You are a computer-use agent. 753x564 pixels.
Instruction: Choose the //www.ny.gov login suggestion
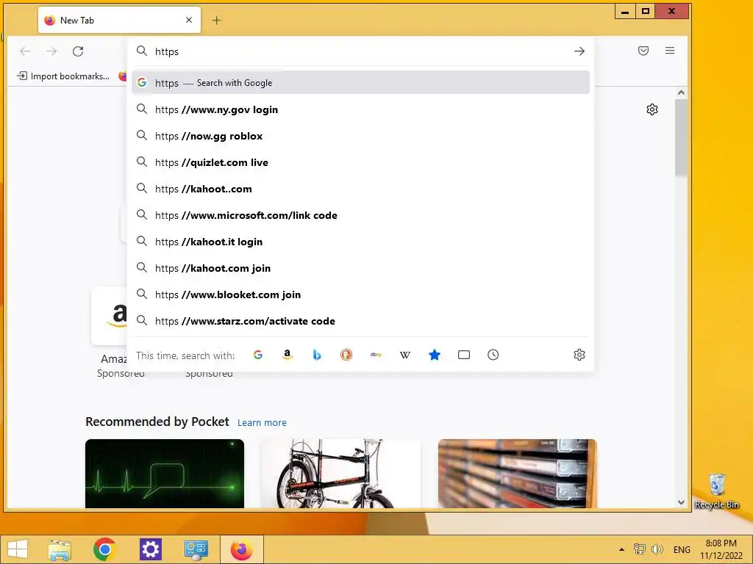(360, 109)
